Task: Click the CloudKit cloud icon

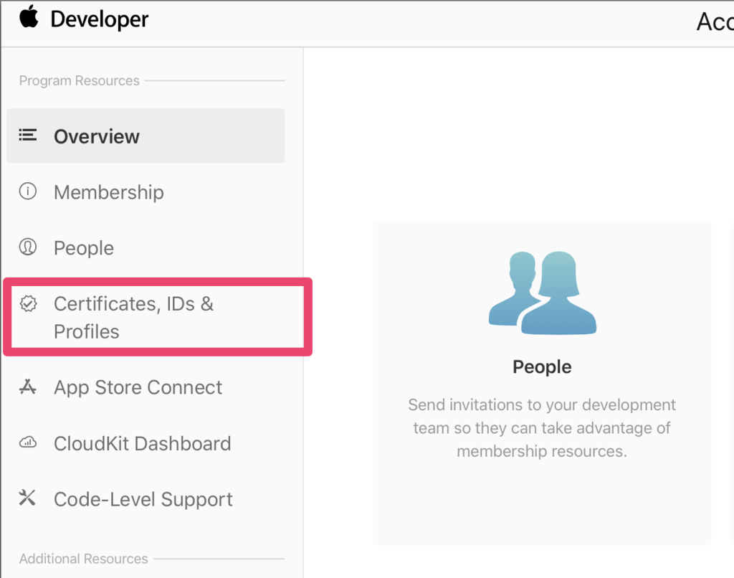Action: (x=28, y=442)
